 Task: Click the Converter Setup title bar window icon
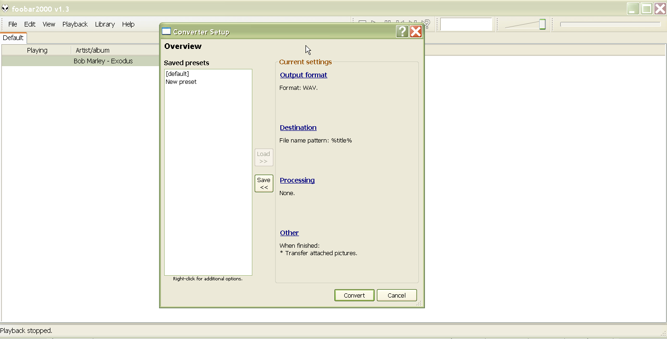[x=167, y=32]
